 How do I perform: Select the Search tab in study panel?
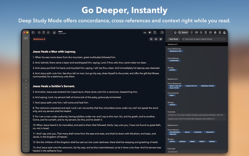[183, 32]
